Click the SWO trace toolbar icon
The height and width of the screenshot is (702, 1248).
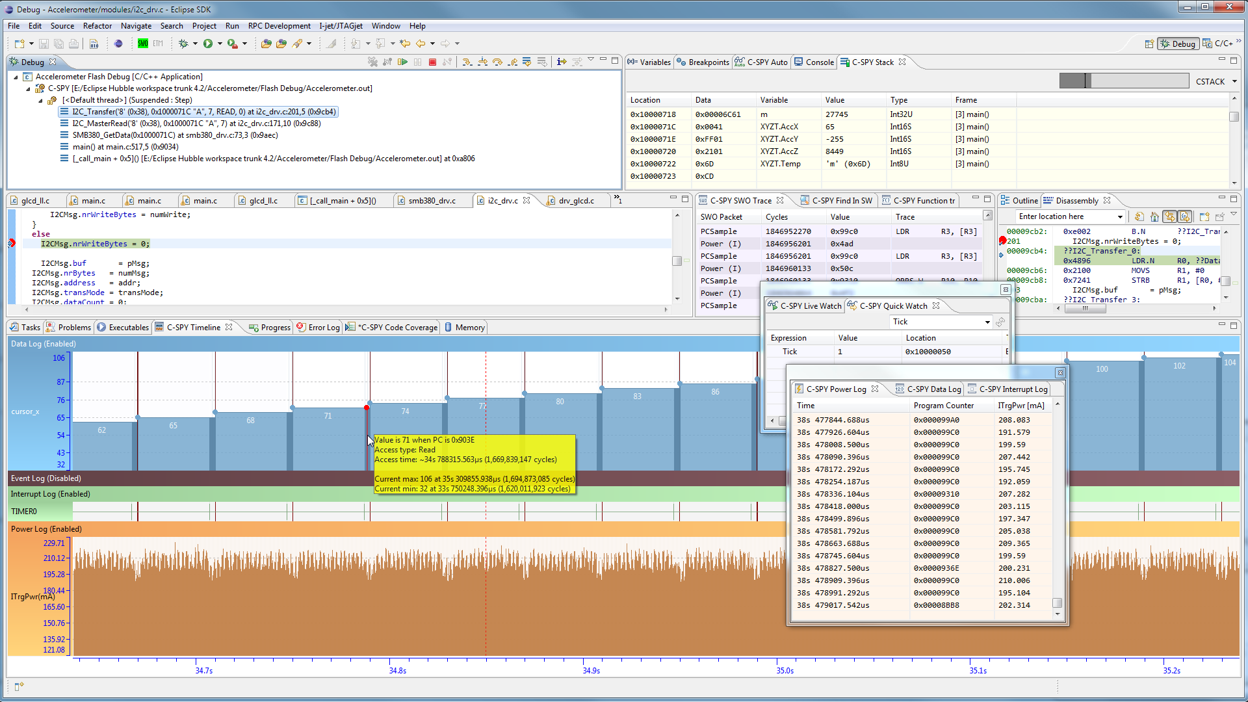[143, 44]
